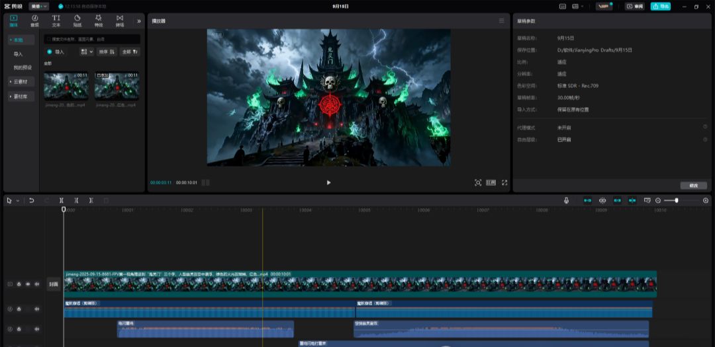The height and width of the screenshot is (347, 715).
Task: Click the 导出 export button
Action: tap(660, 6)
